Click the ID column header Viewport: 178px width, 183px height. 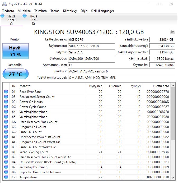13,86
